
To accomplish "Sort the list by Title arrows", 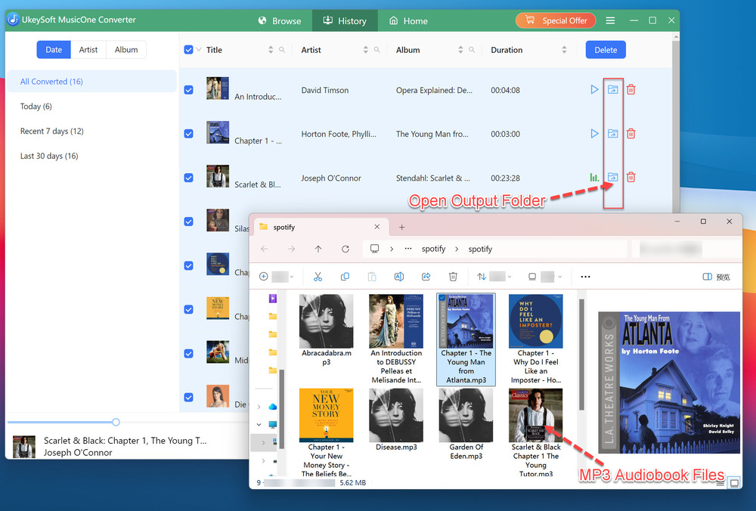I will coord(271,50).
